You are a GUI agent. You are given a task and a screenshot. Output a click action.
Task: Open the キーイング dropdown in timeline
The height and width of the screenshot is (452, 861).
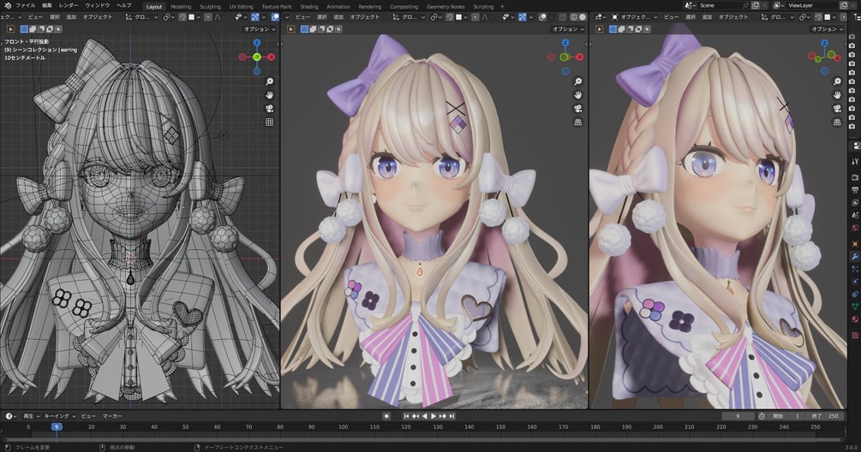click(x=59, y=416)
